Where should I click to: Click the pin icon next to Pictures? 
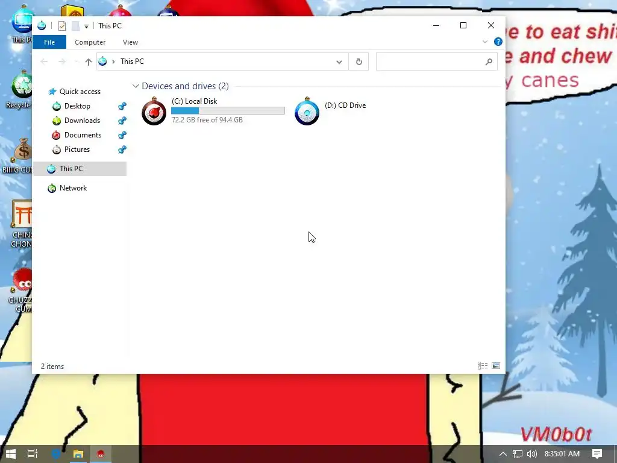122,150
